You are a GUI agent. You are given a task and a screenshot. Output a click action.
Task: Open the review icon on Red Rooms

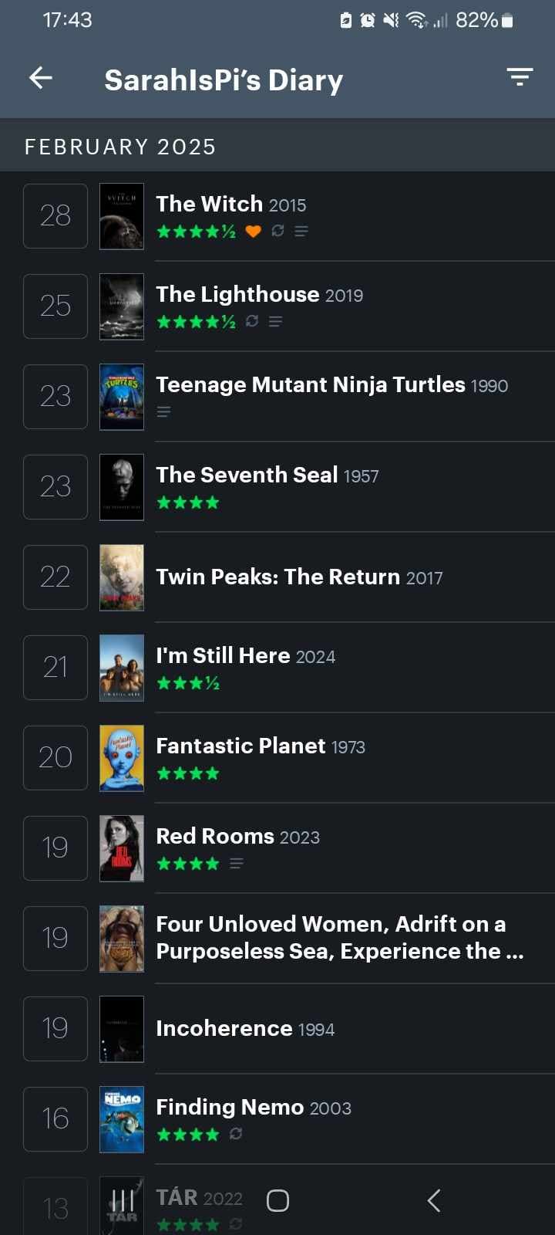coord(237,863)
